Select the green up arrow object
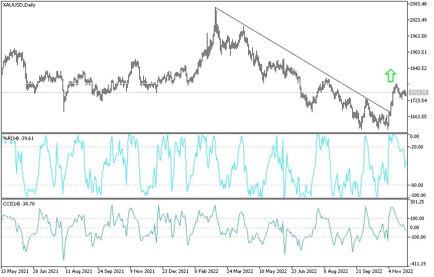The image size is (434, 277). coord(391,76)
